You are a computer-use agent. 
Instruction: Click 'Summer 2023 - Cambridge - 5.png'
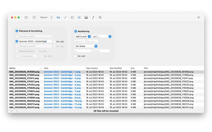click(x=62, y=85)
